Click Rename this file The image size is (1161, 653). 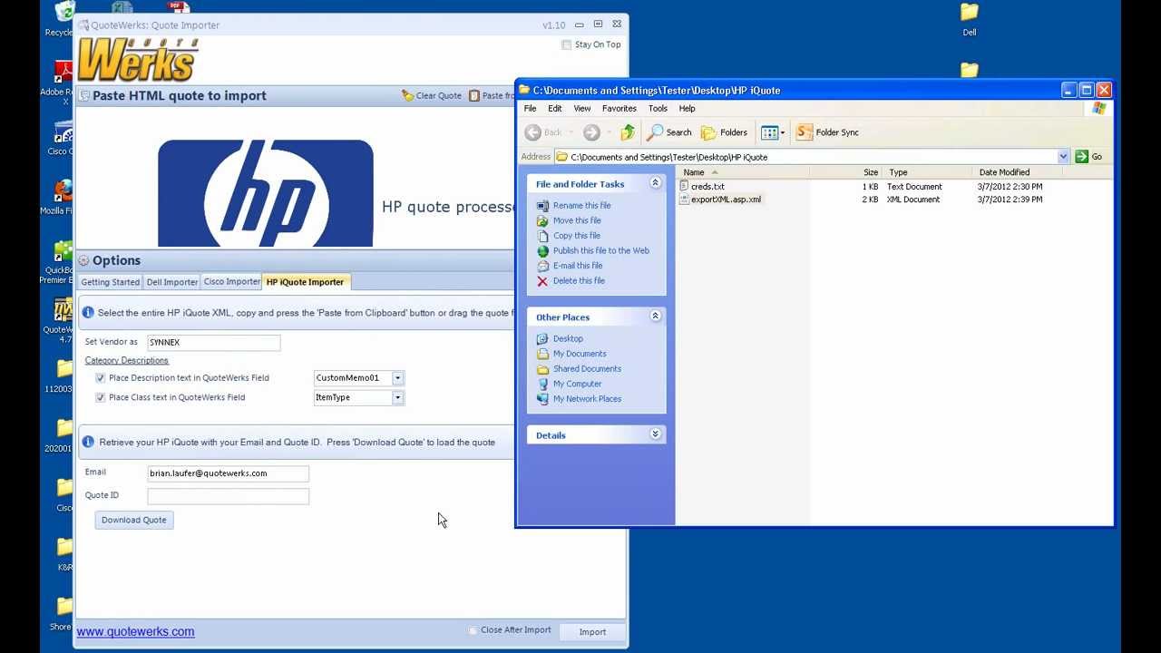(581, 206)
